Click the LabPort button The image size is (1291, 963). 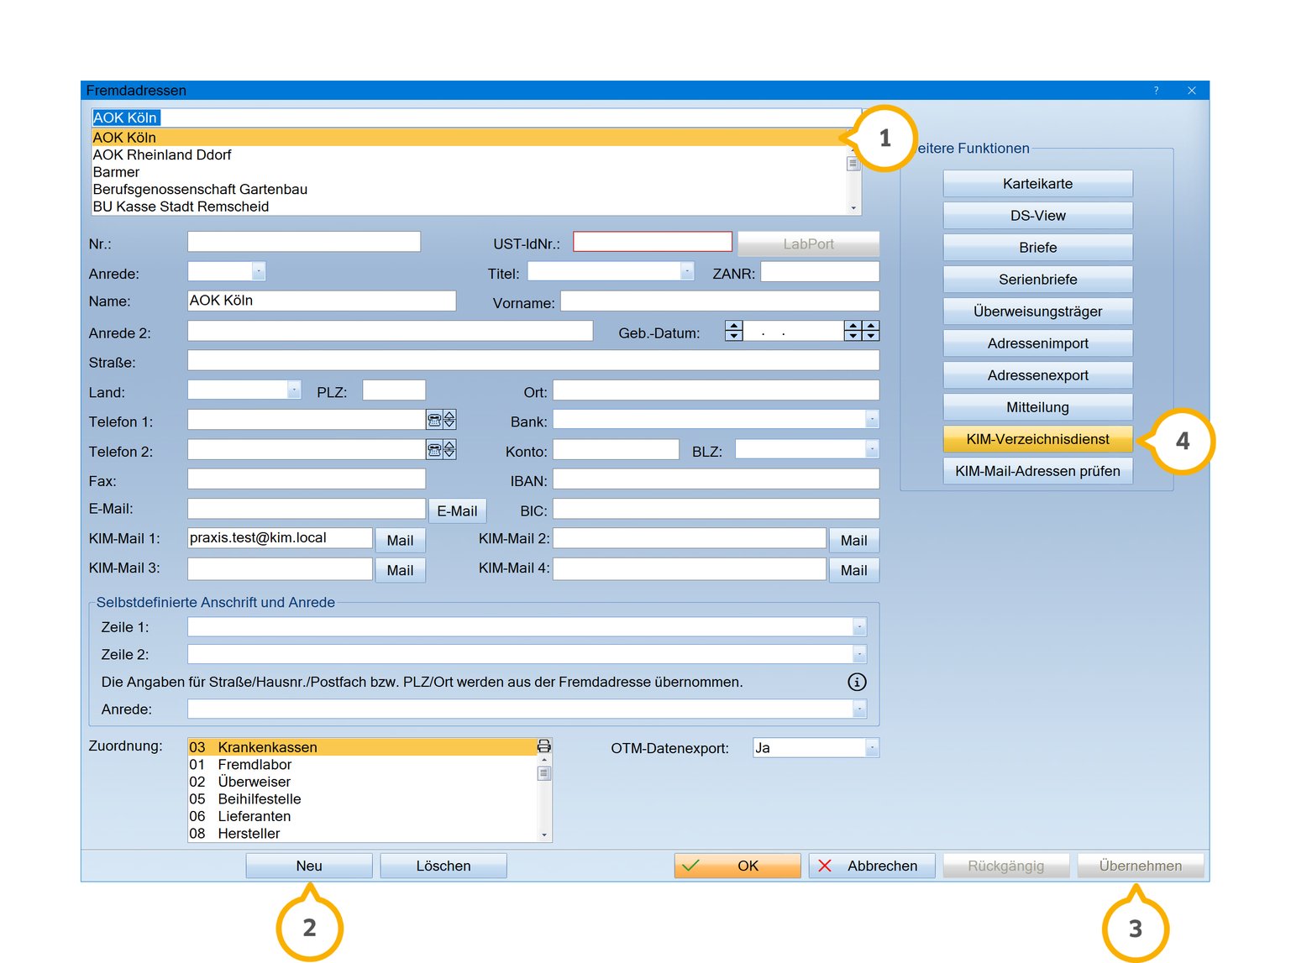click(x=808, y=243)
